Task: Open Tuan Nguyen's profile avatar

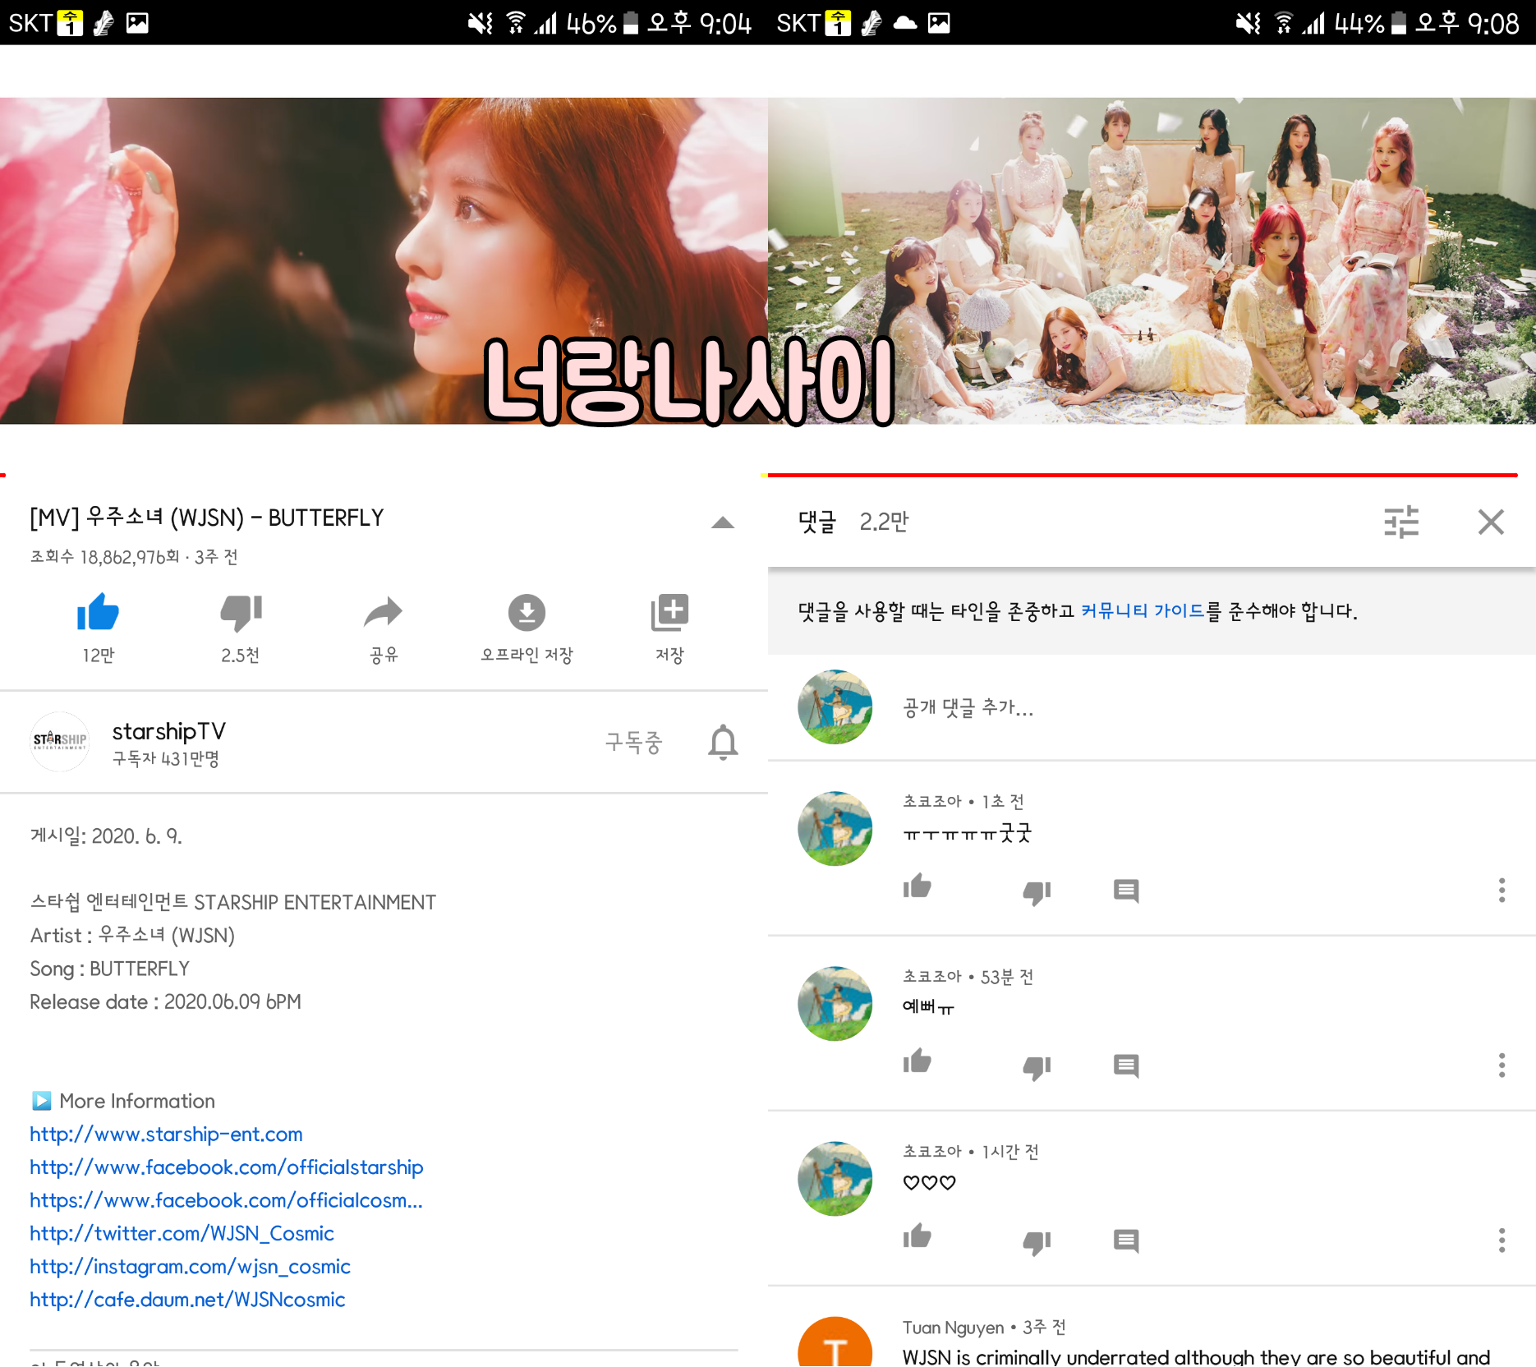Action: tap(835, 1342)
